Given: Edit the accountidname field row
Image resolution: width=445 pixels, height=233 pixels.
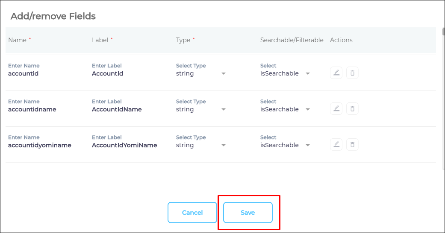Looking at the screenshot, I should point(336,109).
